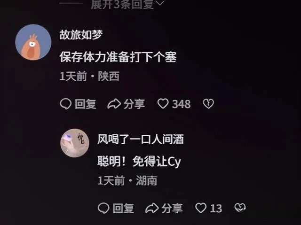Viewport: 301px width, 225px height.
Task: Dislike the 湖南 reply with broken heart
Action: point(240,208)
